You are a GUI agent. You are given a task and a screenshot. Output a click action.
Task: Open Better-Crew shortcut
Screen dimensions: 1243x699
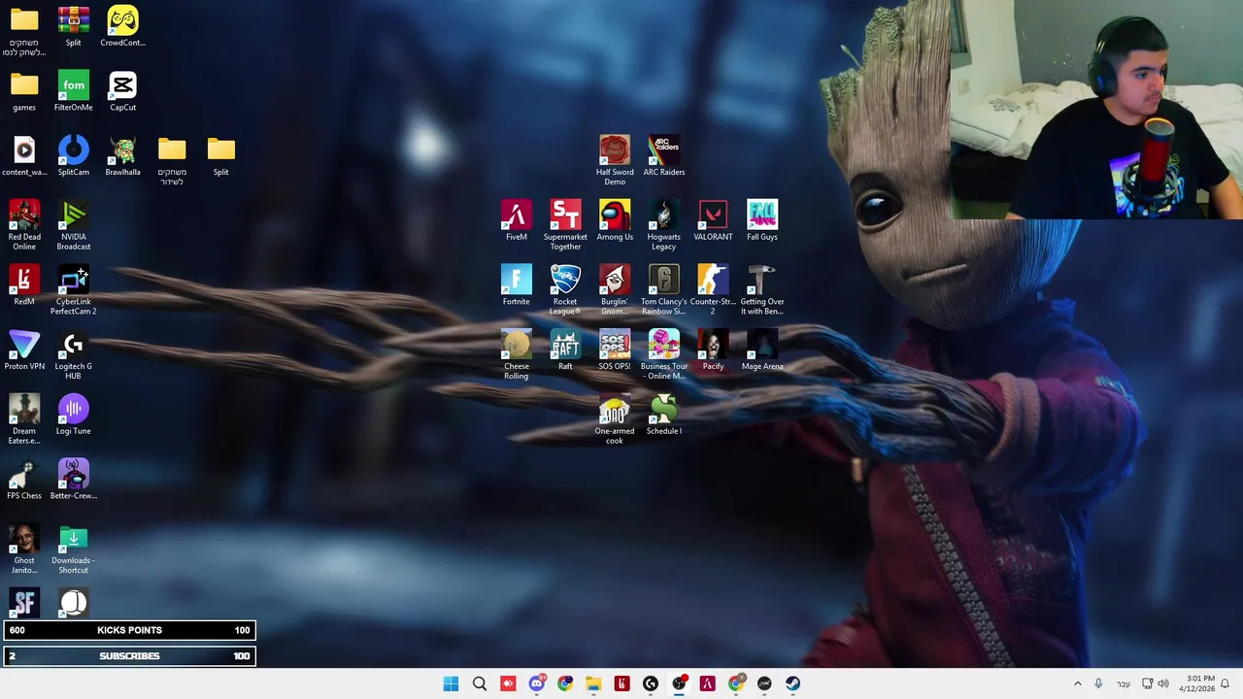[73, 480]
